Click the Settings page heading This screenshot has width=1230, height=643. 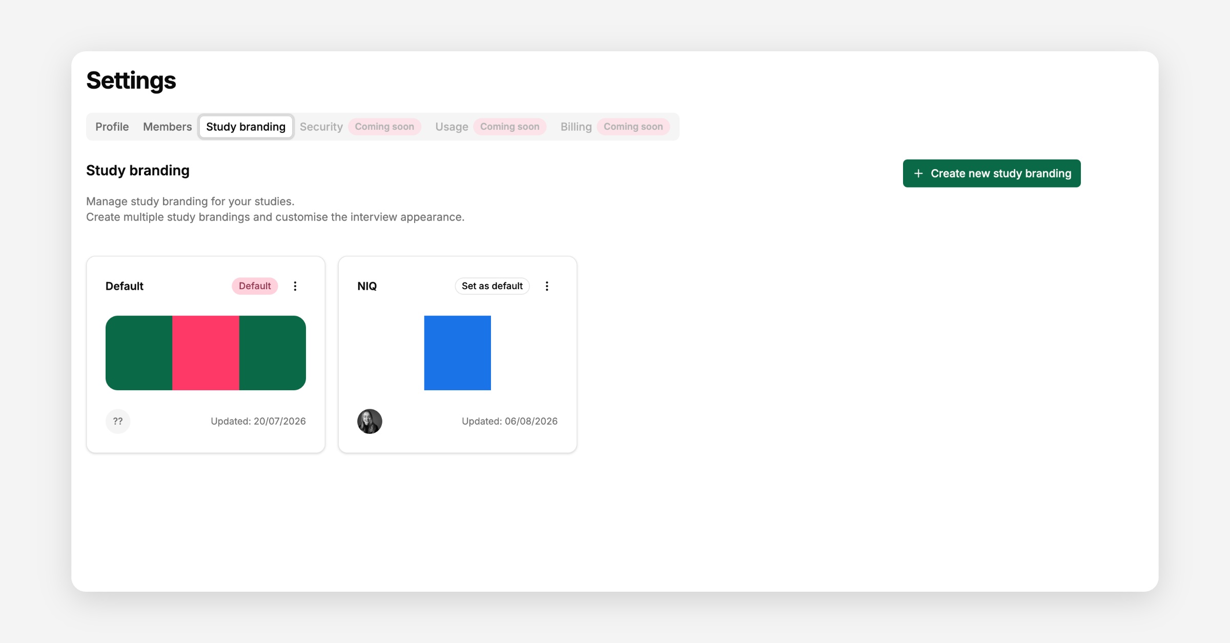tap(131, 81)
